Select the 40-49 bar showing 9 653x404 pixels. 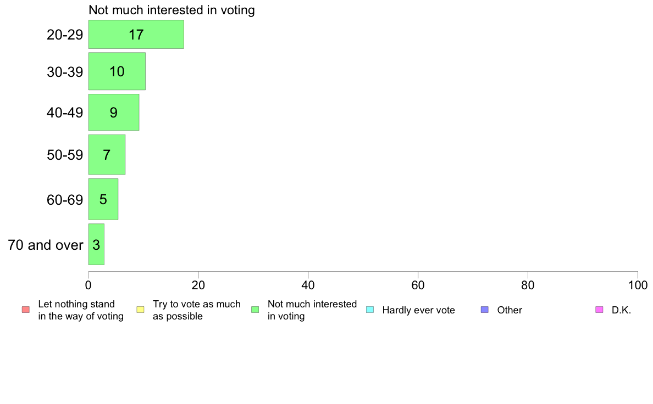coord(114,113)
